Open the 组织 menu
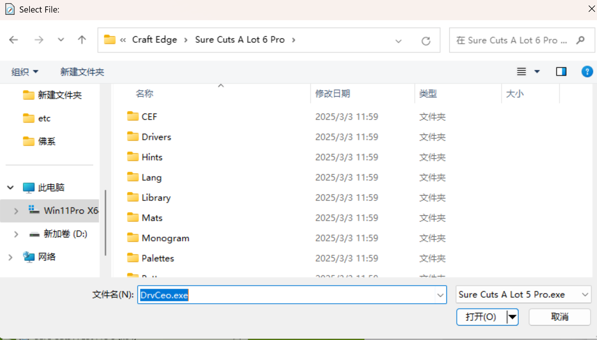The width and height of the screenshot is (597, 340). (24, 72)
